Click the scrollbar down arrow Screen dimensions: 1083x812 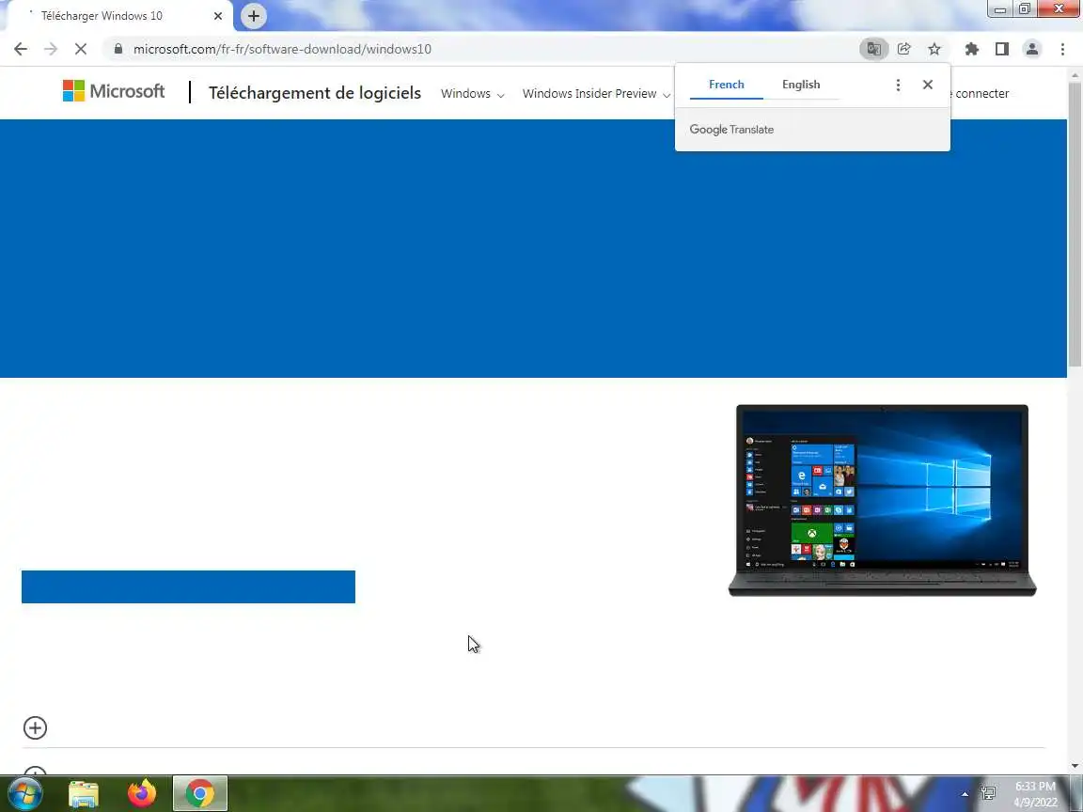click(1075, 766)
